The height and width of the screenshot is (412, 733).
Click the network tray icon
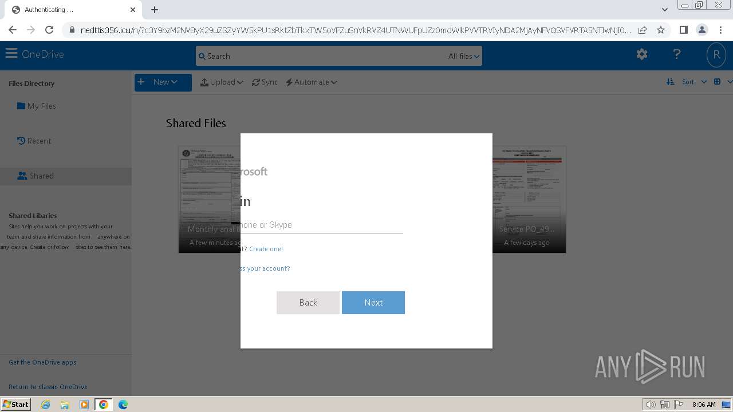pos(665,405)
